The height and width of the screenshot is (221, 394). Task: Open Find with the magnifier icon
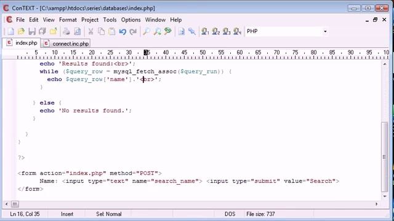coord(147,31)
